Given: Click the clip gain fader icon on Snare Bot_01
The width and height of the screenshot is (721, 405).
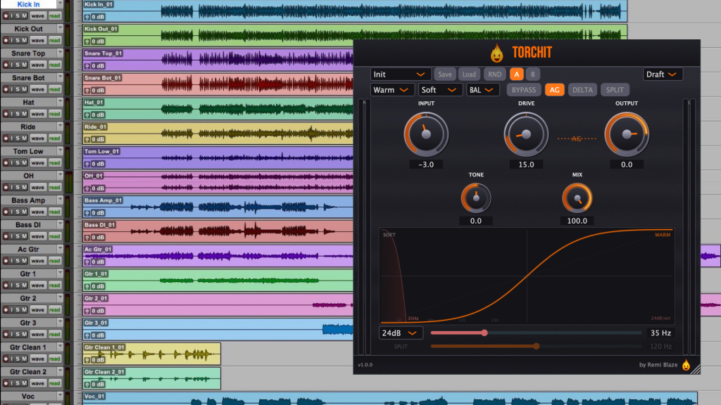Looking at the screenshot, I should click(87, 91).
